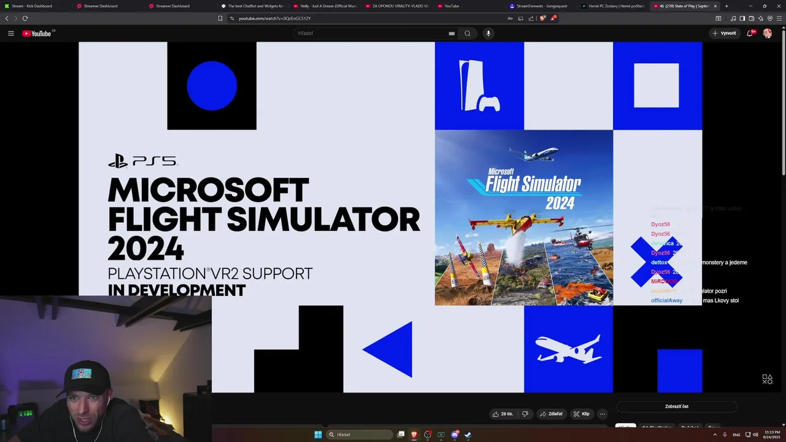Dislike the video
This screenshot has height=442, width=786.
click(525, 414)
